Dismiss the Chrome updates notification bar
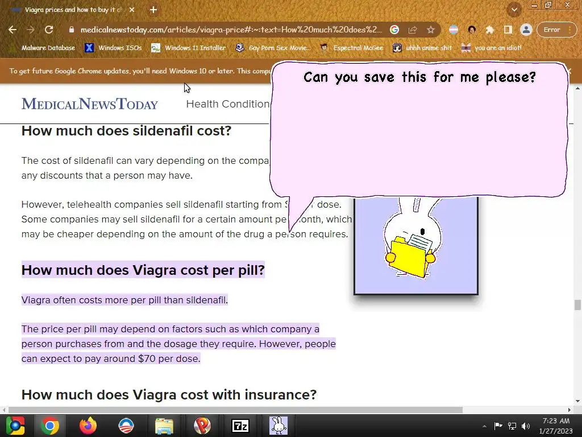Image resolution: width=582 pixels, height=437 pixels. [568, 71]
